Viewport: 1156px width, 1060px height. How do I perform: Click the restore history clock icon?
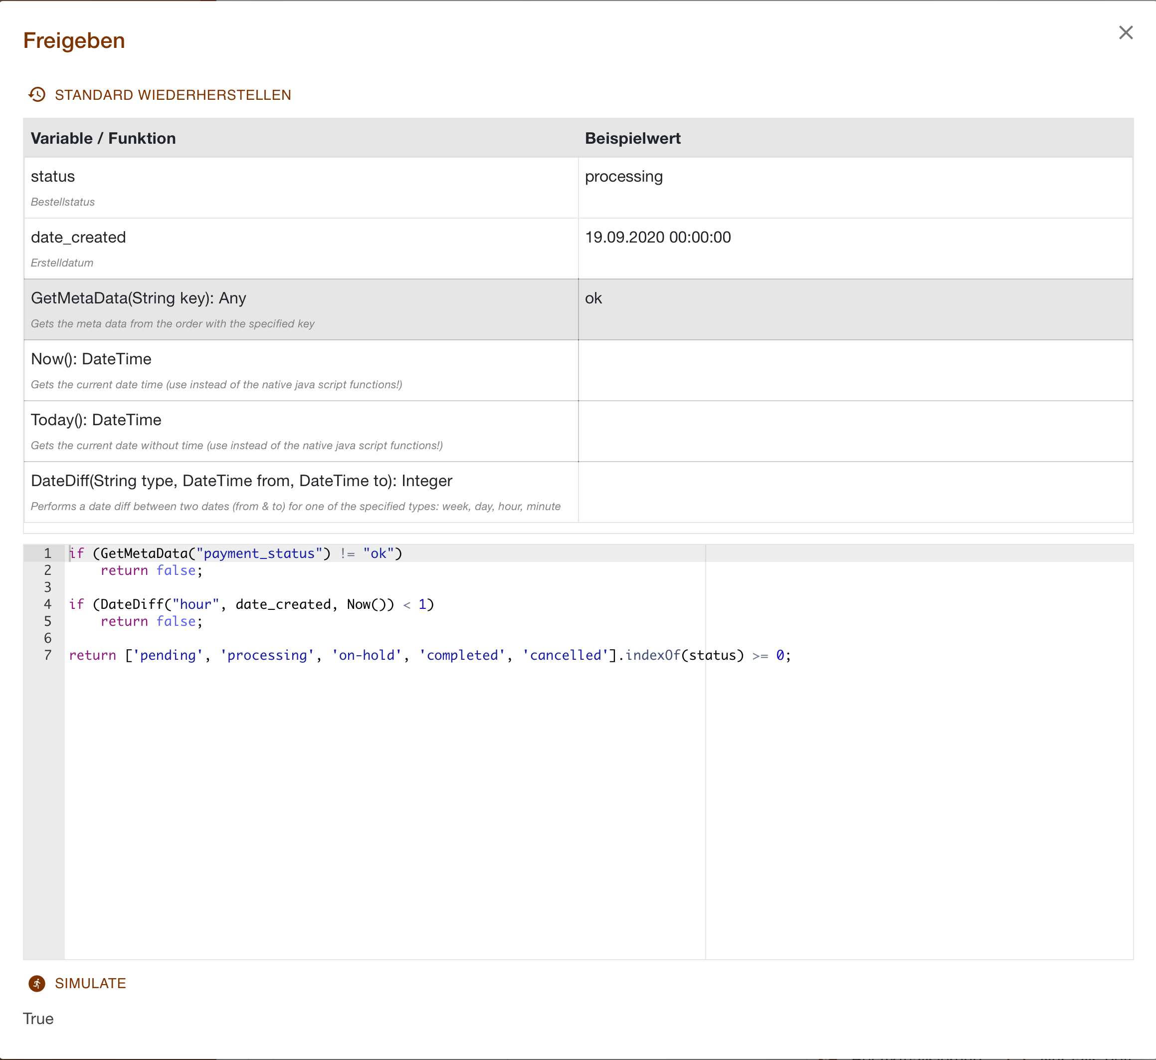pyautogui.click(x=37, y=95)
